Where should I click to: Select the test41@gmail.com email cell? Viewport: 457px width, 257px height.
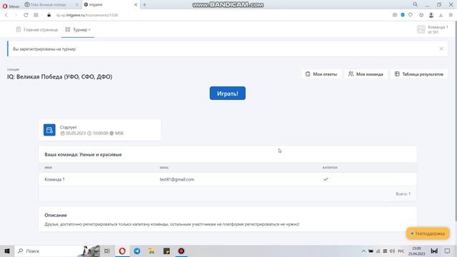pyautogui.click(x=176, y=179)
